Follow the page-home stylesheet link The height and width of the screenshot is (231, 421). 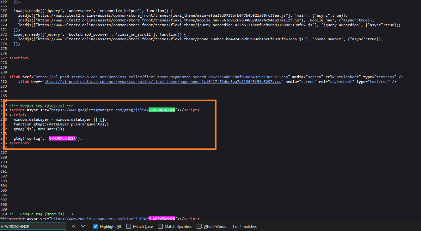tap(162, 82)
